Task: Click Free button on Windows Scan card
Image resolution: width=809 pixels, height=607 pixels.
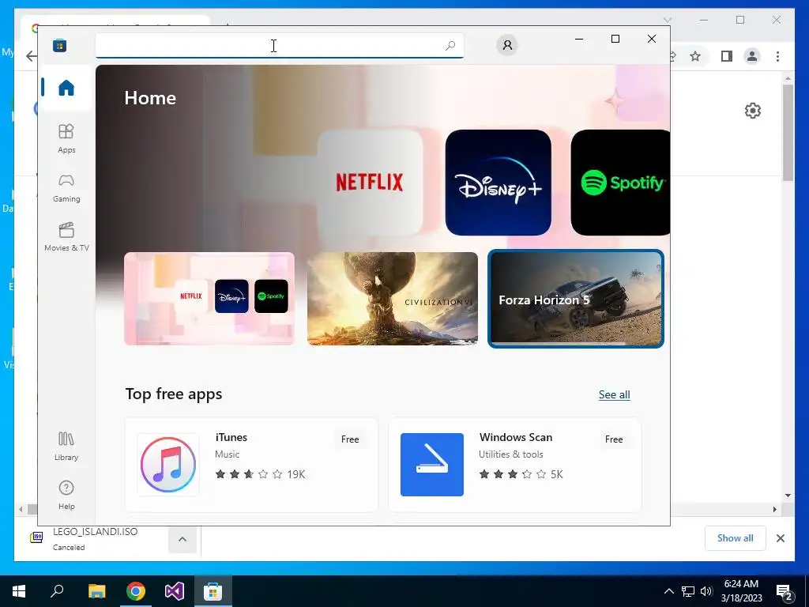Action: (x=613, y=439)
